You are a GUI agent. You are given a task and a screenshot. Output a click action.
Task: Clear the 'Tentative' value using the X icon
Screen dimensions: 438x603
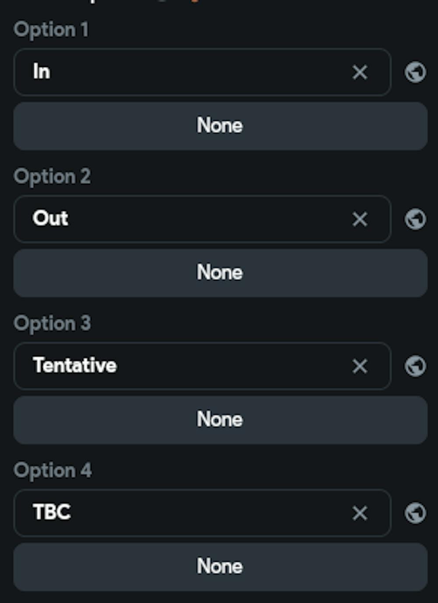359,366
